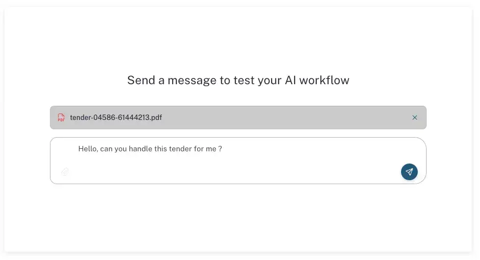The image size is (480, 260).
Task: Place cursor on the word "Hello"
Action: [87, 149]
